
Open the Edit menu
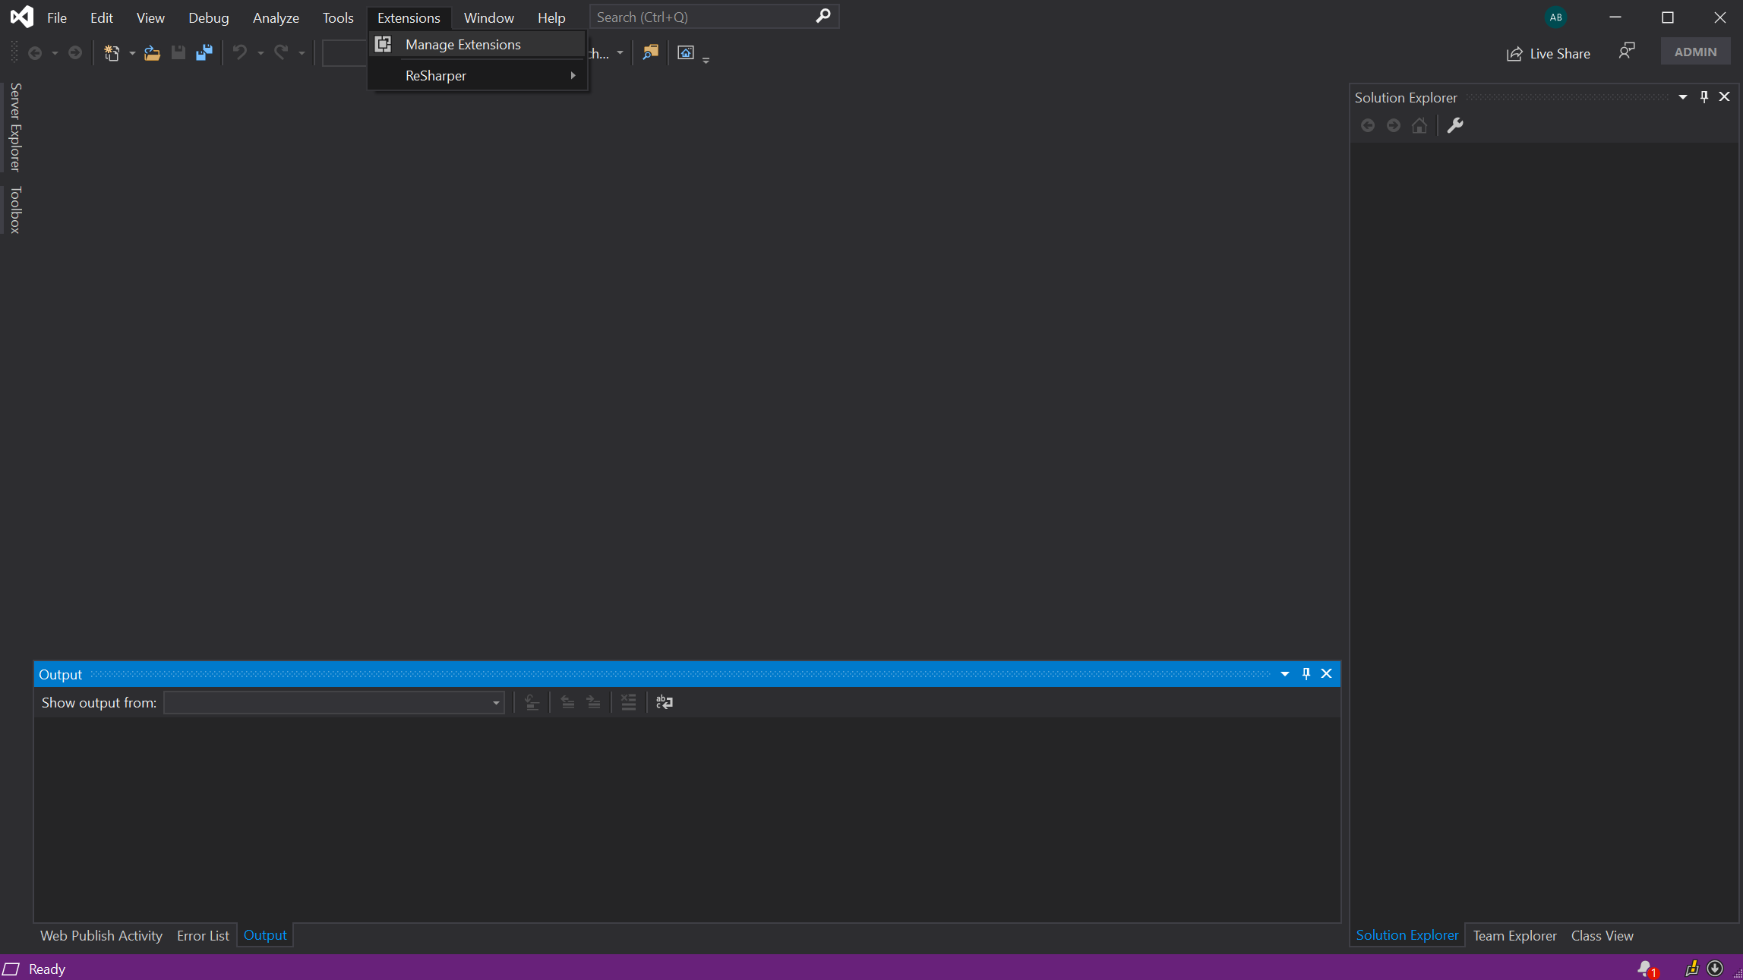[102, 17]
